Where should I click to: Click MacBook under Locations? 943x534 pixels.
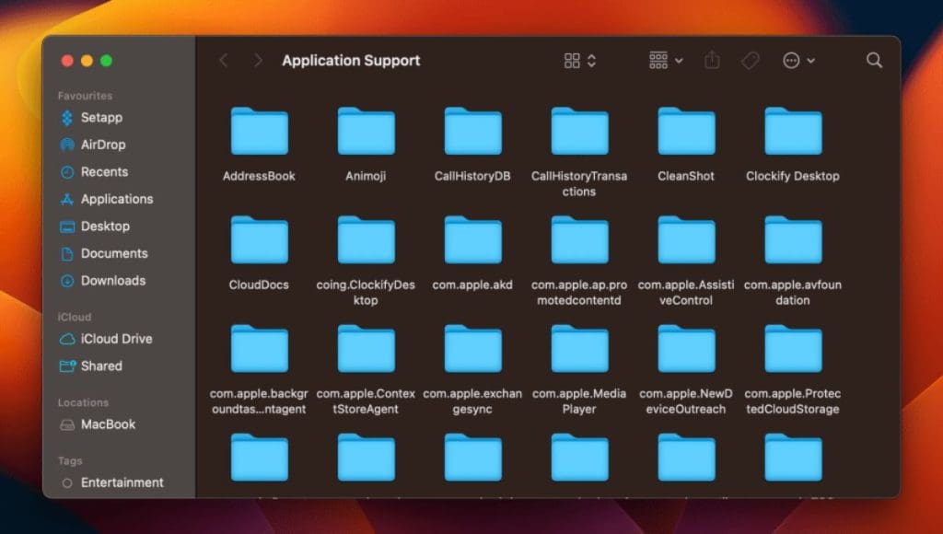98,424
